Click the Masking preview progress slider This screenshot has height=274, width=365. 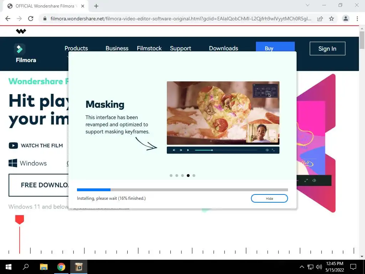(226, 150)
